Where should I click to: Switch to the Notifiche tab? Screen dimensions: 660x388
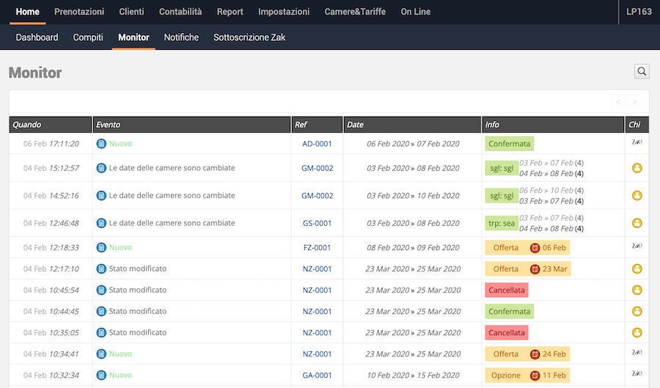coord(181,37)
